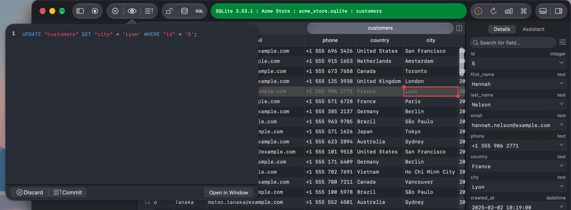Expand the email field dropdown chevron

pos(561,125)
